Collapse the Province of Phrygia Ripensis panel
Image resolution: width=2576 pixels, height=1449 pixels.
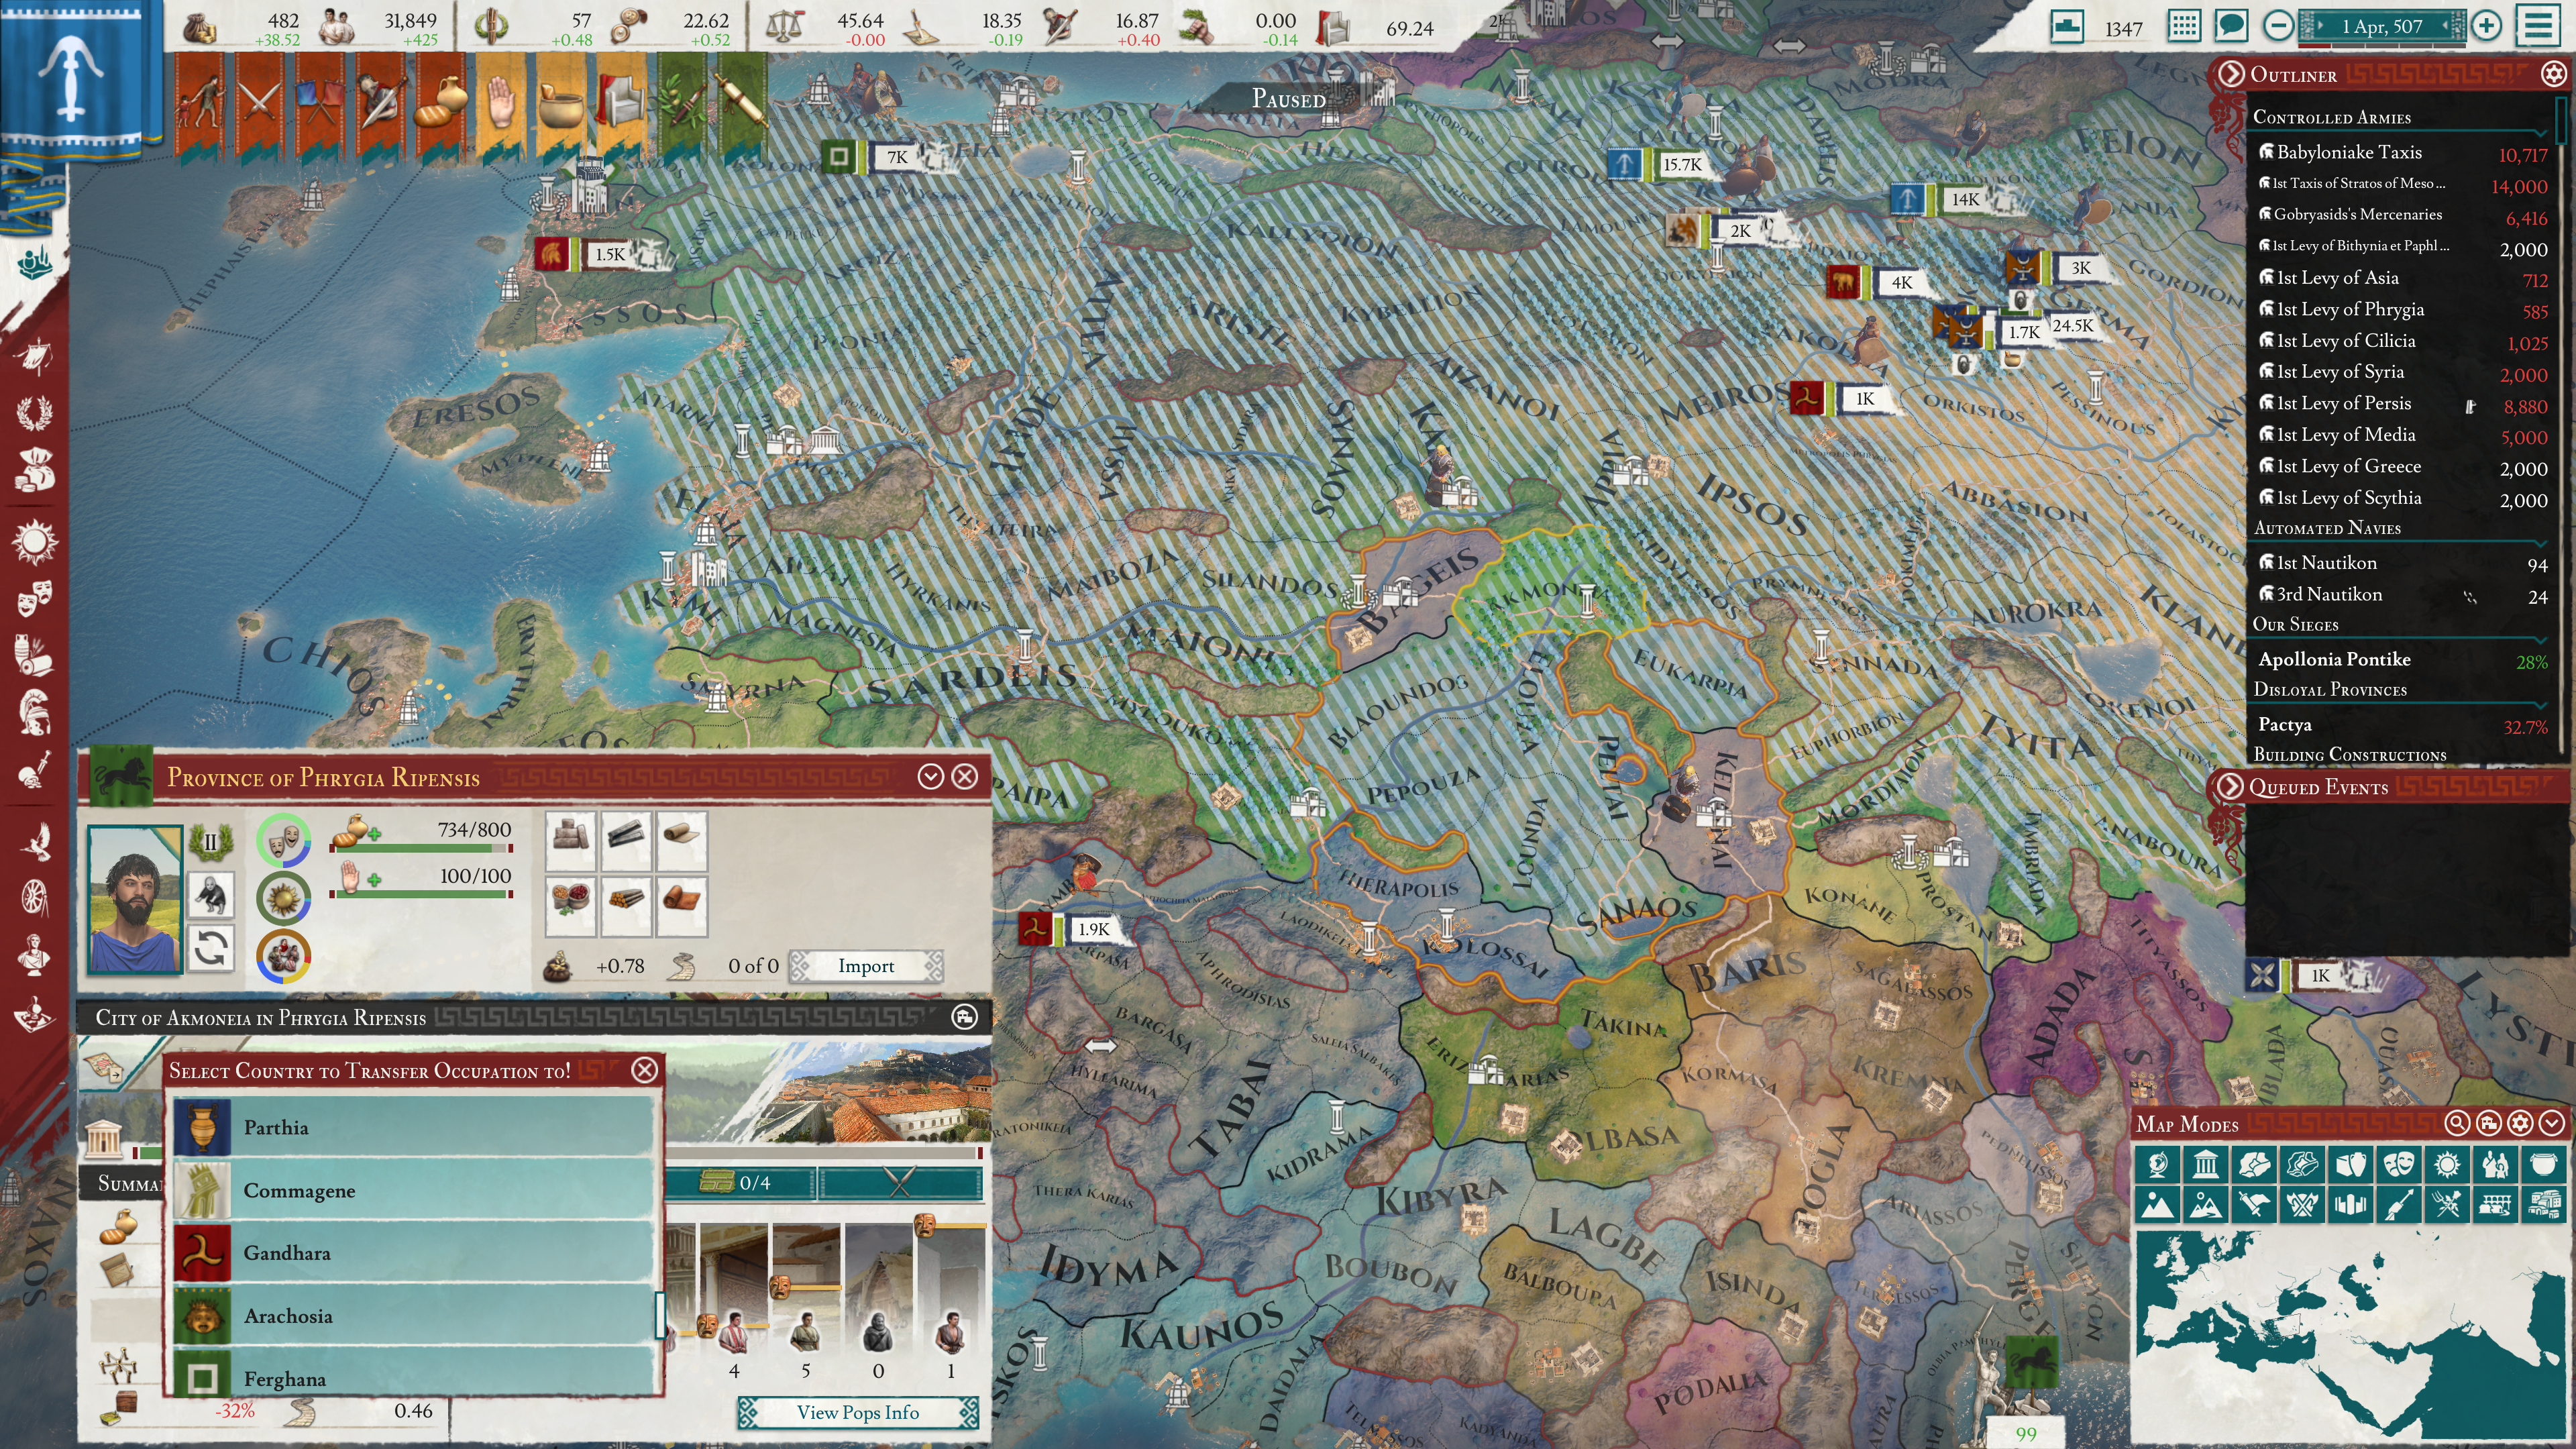[x=930, y=777]
